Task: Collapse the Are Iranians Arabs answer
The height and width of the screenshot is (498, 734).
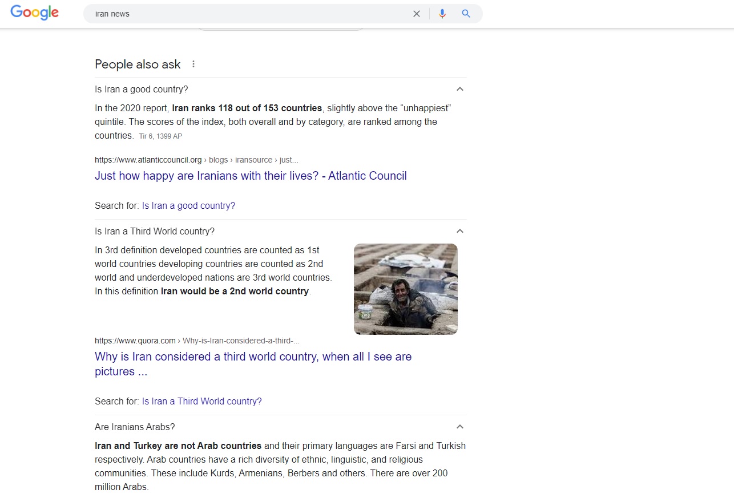Action: (x=460, y=427)
